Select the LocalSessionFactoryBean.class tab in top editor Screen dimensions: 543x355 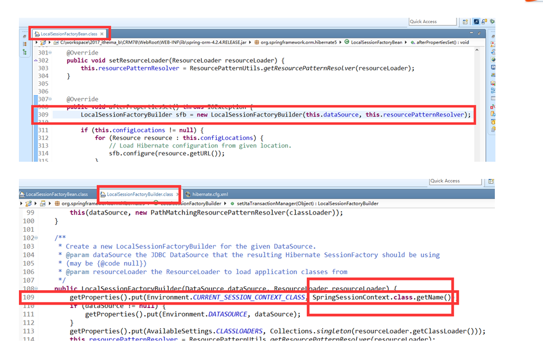coord(69,34)
